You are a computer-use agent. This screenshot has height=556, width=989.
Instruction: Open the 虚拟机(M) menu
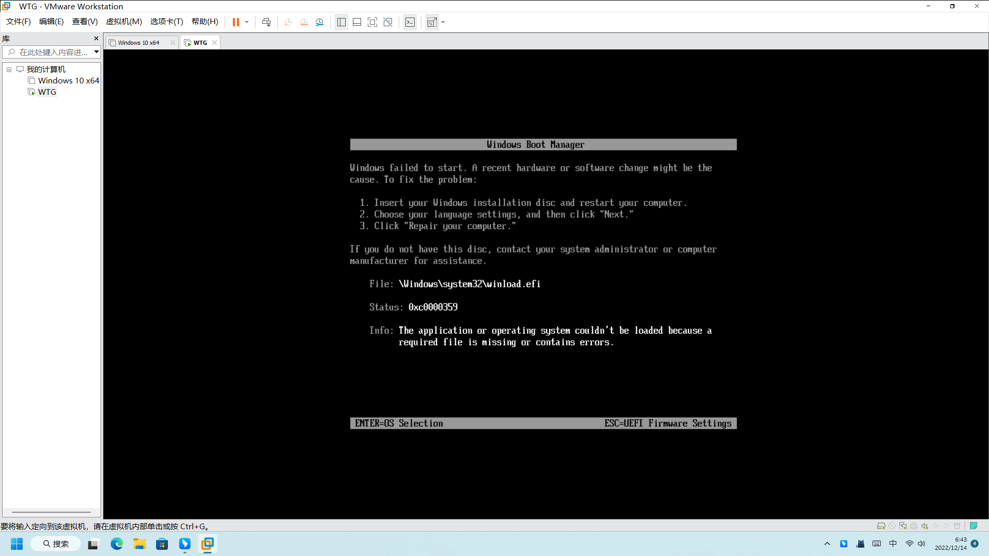[x=124, y=22]
